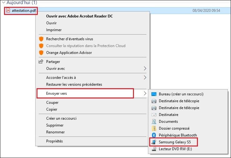Click the Bureau desktop shortcut icon

point(154,94)
